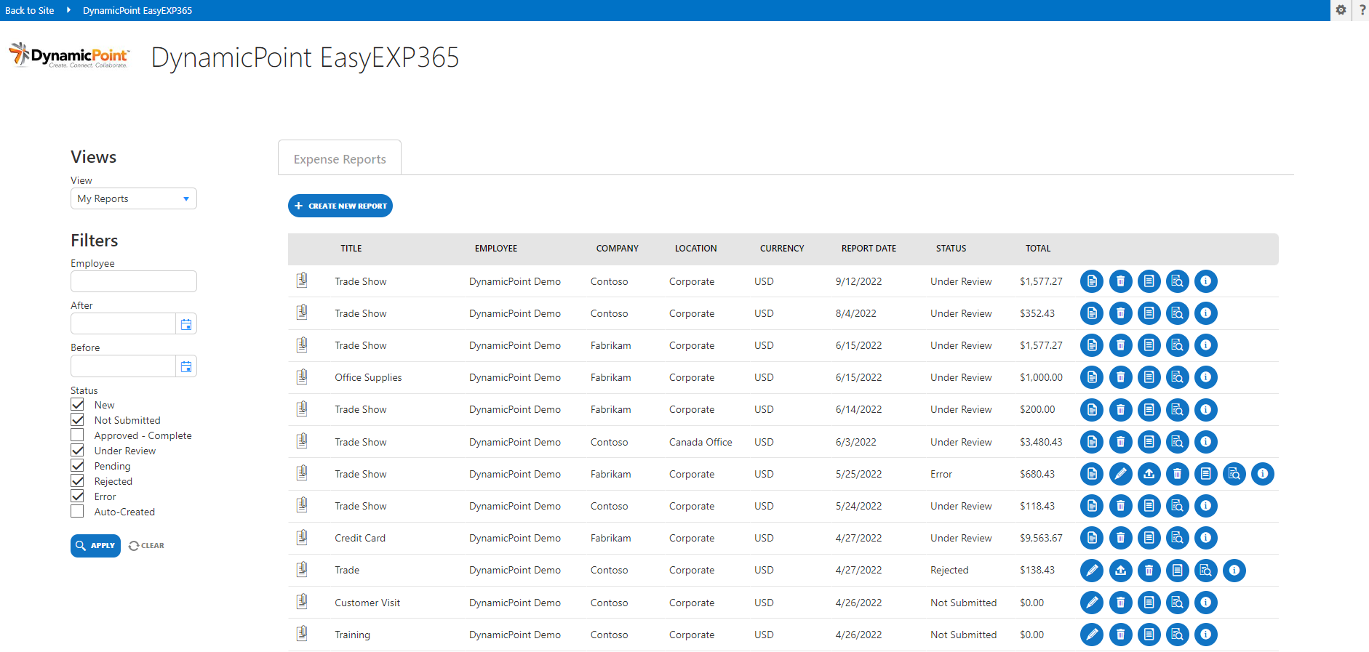Edit the Error status report with pencil
Viewport: 1369px width, 652px height.
coord(1120,474)
